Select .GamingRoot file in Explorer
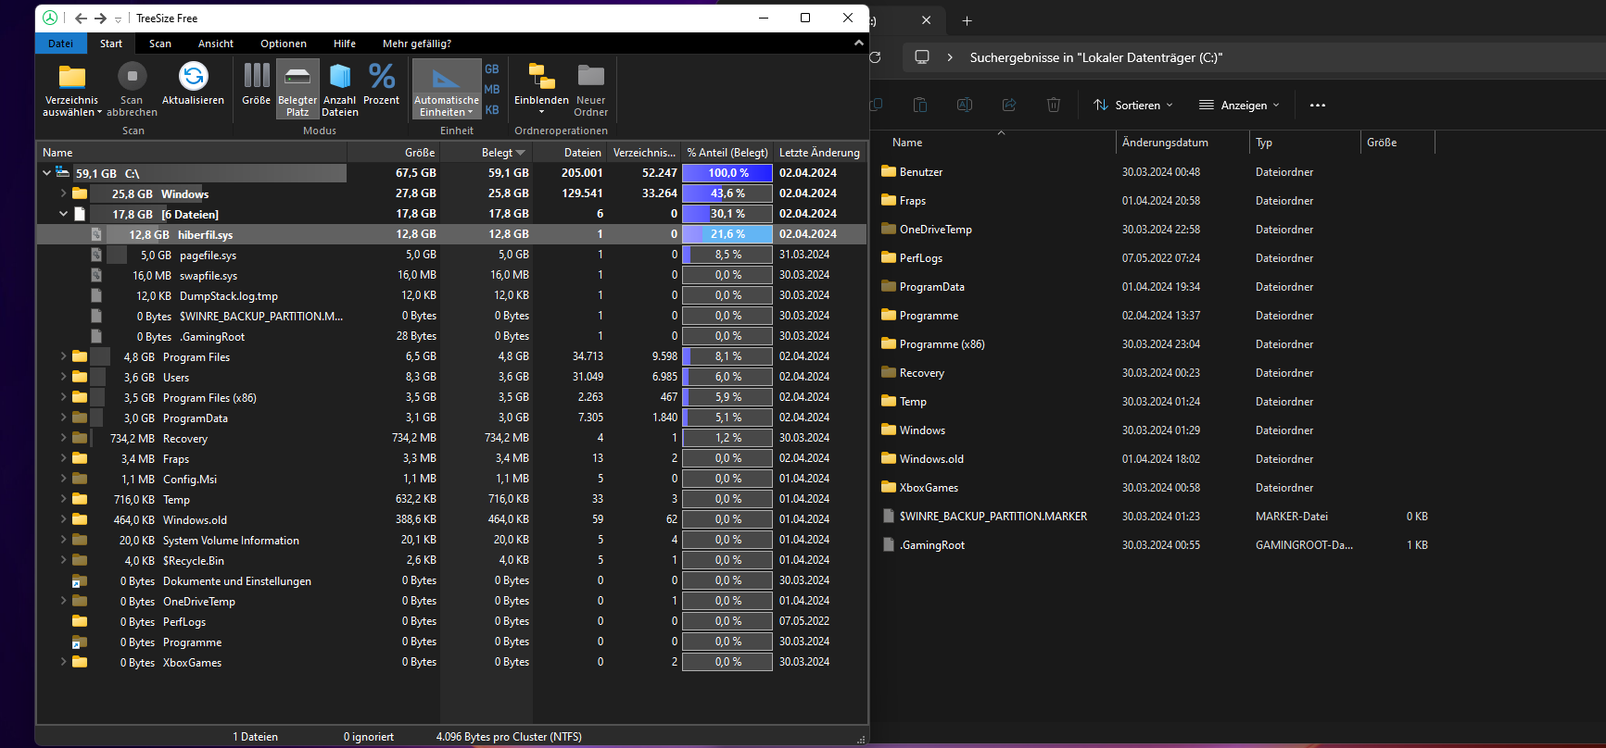Viewport: 1606px width, 748px height. tap(932, 545)
